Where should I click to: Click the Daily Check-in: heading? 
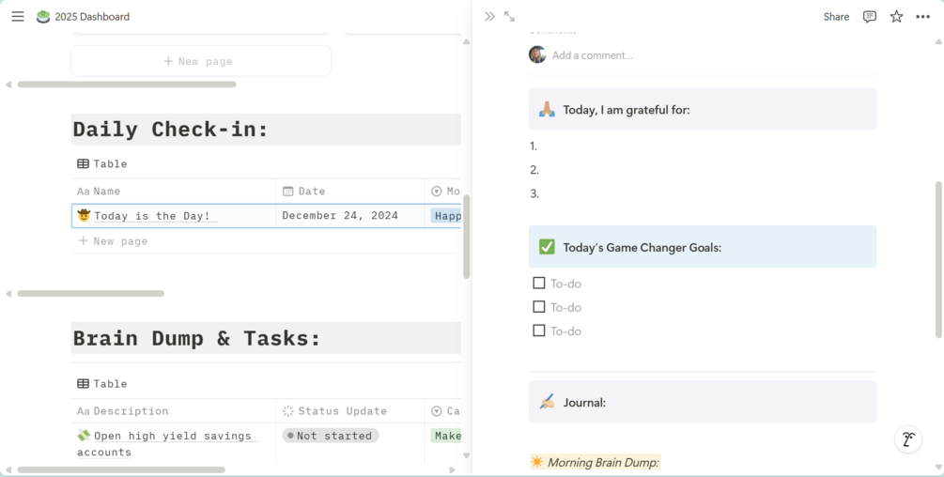pos(170,130)
